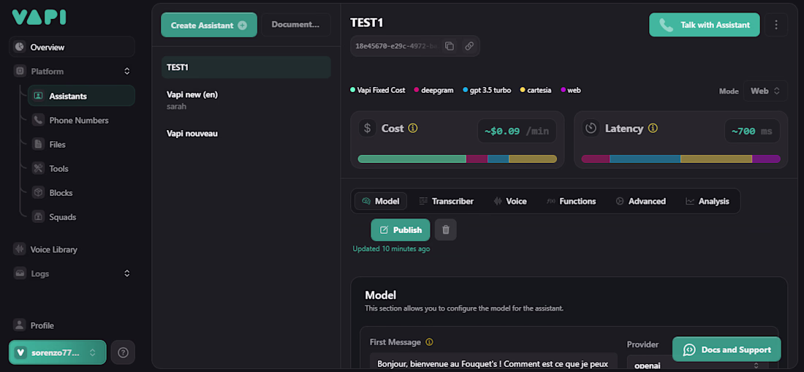
Task: Select the TEST1 assistant
Action: pyautogui.click(x=246, y=67)
